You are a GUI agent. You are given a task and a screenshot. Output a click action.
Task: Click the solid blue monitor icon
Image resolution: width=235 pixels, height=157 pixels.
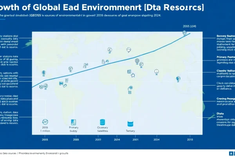61,83
